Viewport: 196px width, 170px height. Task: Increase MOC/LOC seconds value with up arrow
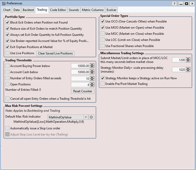coord(188,59)
